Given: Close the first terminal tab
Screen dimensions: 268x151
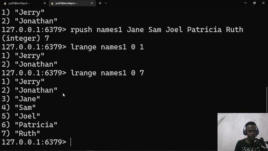Looking at the screenshot, I should tap(45, 3).
